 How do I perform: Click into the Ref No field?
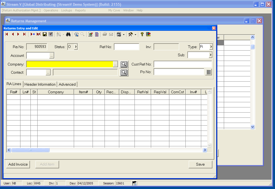coord(126,47)
